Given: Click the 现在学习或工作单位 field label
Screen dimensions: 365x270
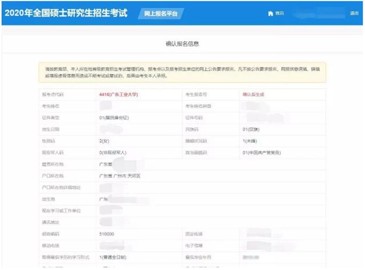Looking at the screenshot, I should pos(61,211).
